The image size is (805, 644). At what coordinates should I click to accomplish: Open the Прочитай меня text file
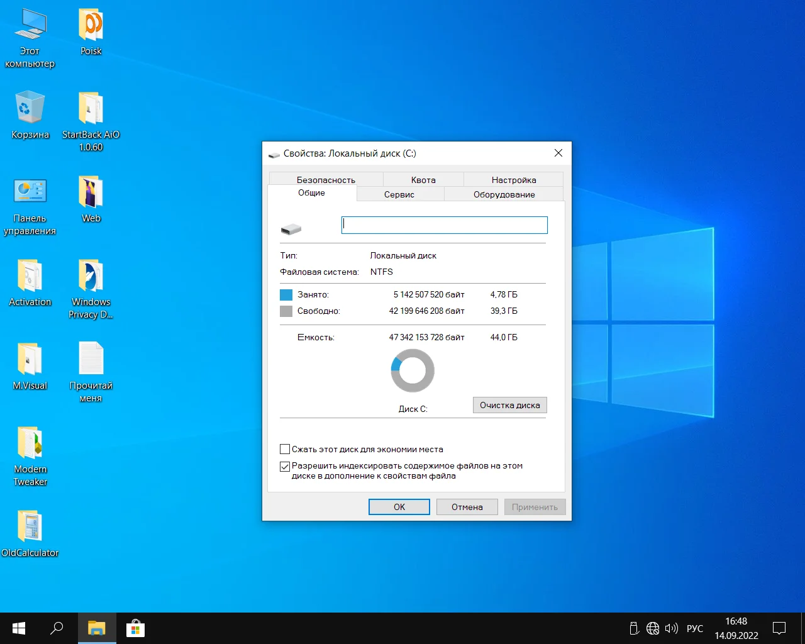[91, 359]
